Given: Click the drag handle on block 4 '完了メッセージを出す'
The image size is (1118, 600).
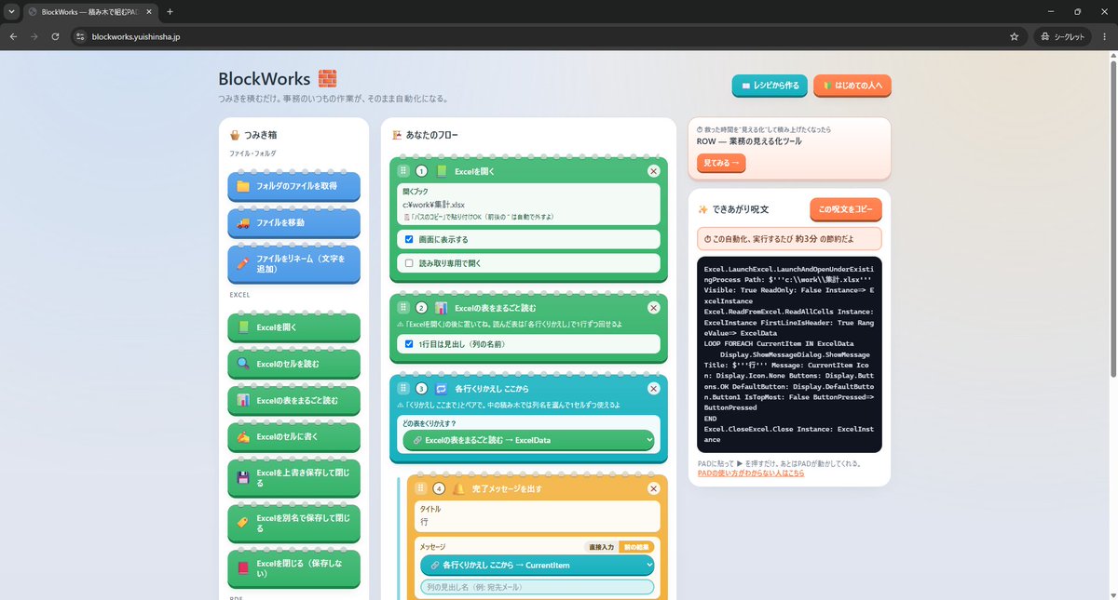Looking at the screenshot, I should 420,488.
